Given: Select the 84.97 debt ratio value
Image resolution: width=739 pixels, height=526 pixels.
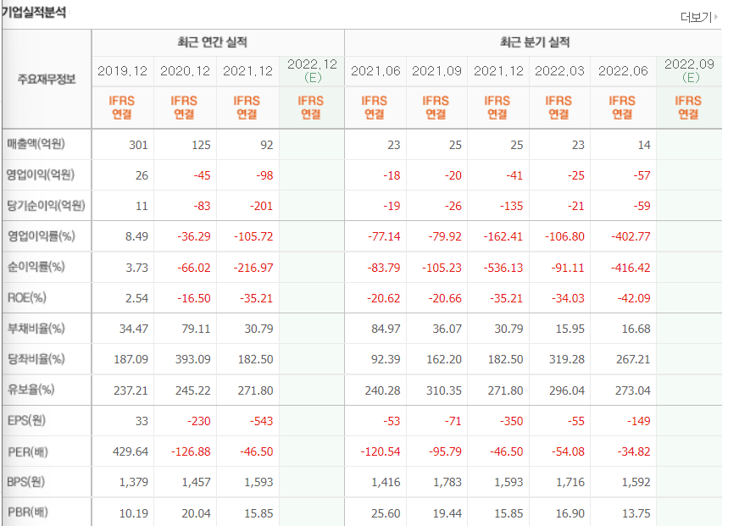Looking at the screenshot, I should point(386,329).
